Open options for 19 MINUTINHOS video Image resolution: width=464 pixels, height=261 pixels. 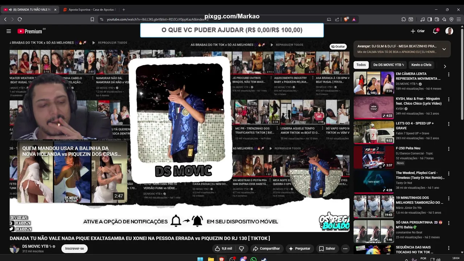tap(448, 198)
